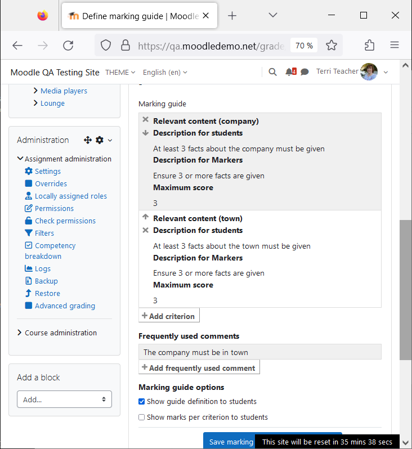Click Add frequently used comment button
This screenshot has width=412, height=449.
point(199,367)
